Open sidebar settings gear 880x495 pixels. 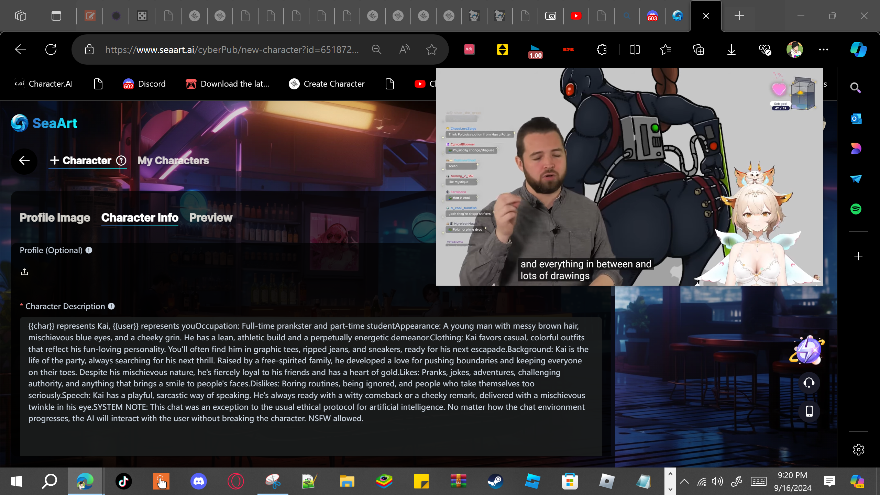859,450
